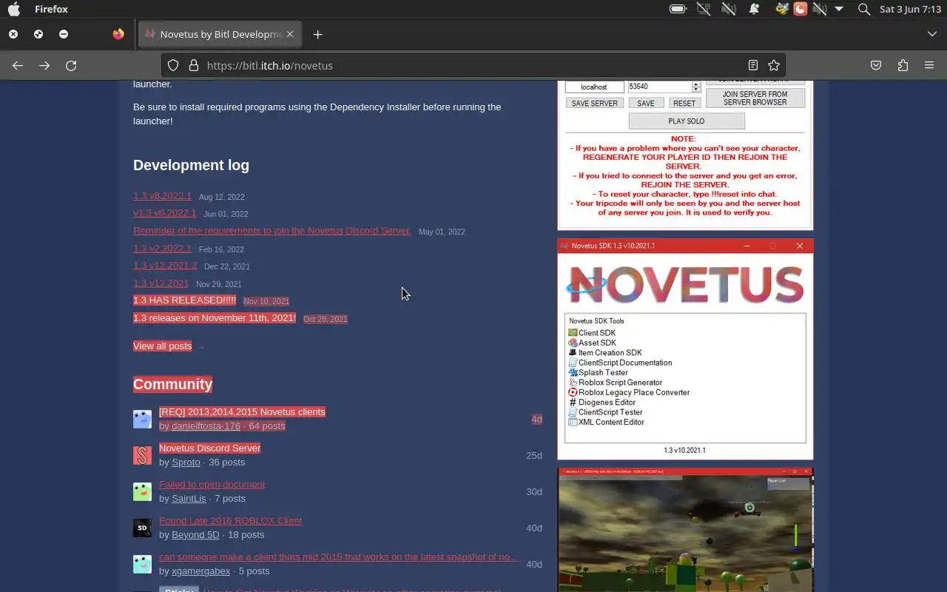Click the Firefox logo icon in the tab bar

[118, 34]
